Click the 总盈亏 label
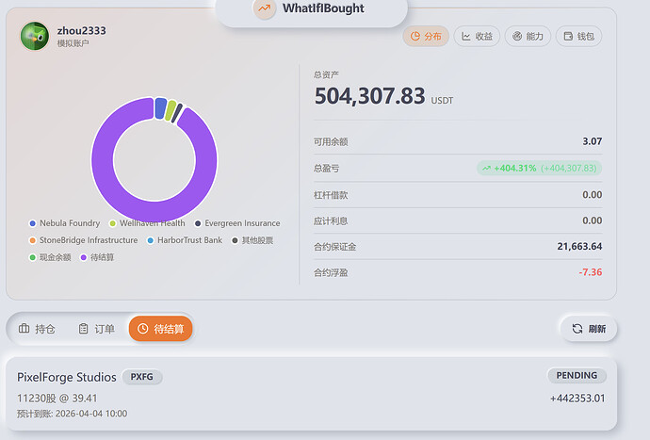This screenshot has width=650, height=440. coord(326,169)
